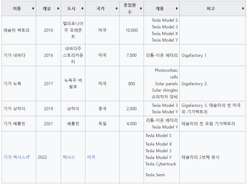Click 테슬라의 첫 유럽 기가팩토리 note

pos(208,124)
